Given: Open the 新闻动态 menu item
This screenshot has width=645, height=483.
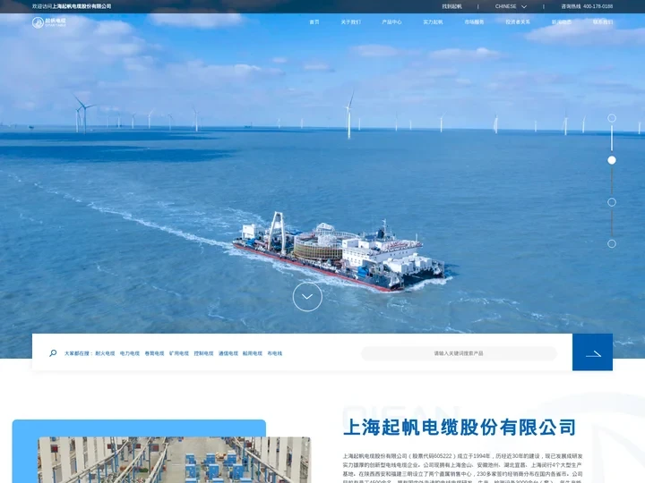Looking at the screenshot, I should pyautogui.click(x=562, y=22).
